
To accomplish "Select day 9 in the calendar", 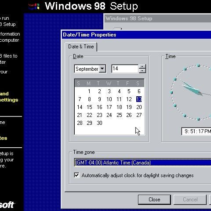I will (x=99, y=99).
